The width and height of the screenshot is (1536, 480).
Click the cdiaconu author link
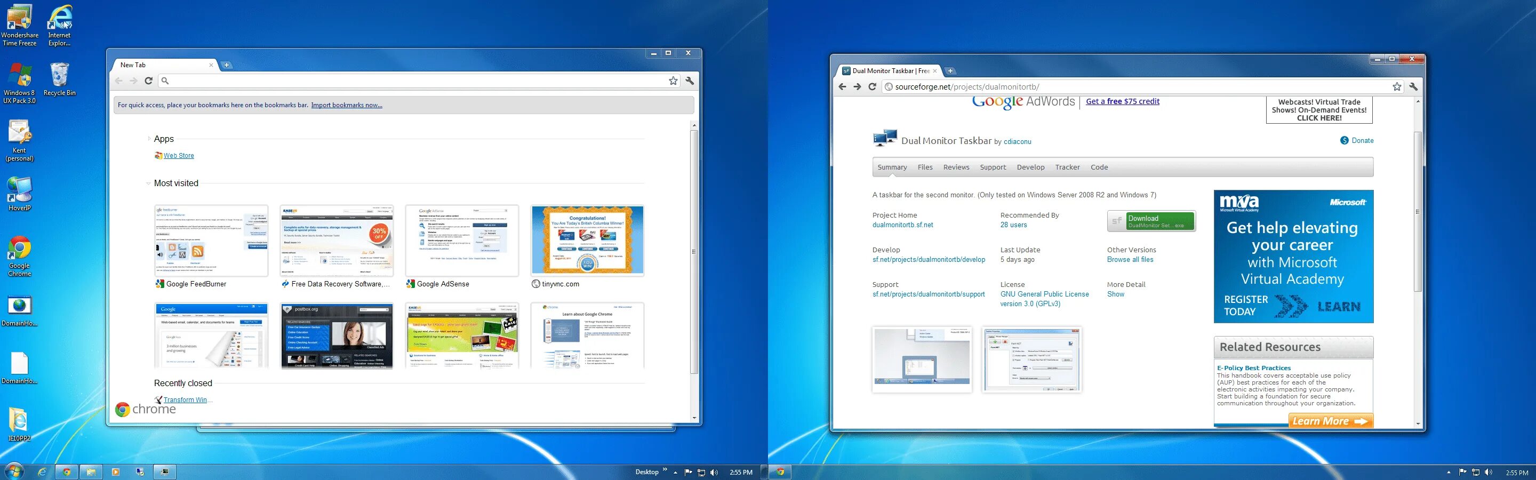(x=1017, y=142)
